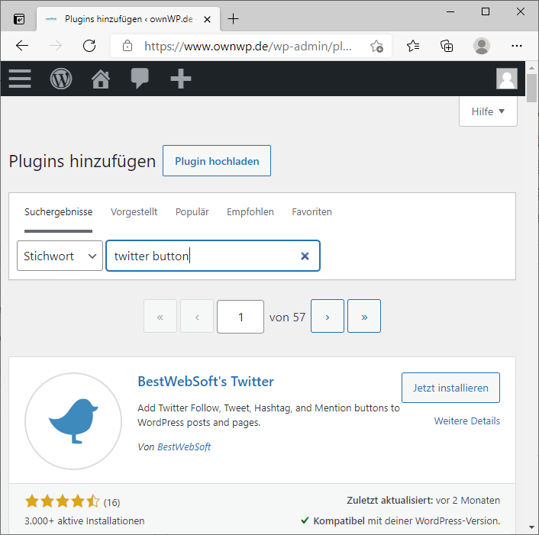Switch to Favoriten tab
The height and width of the screenshot is (535, 539).
tap(311, 211)
